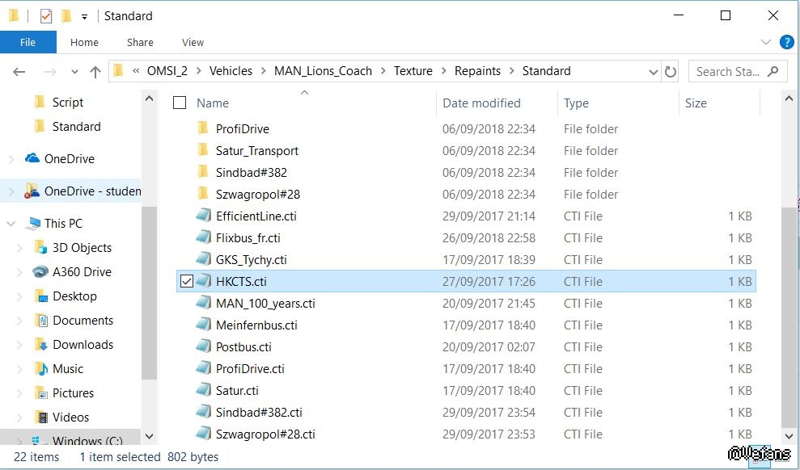
Task: Select the Szwagropol#28.cti file icon
Action: coord(204,434)
